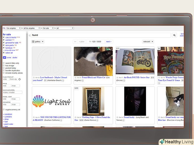Favorite star for Wedding Sign listing
194x145 pixels.
(75, 117)
